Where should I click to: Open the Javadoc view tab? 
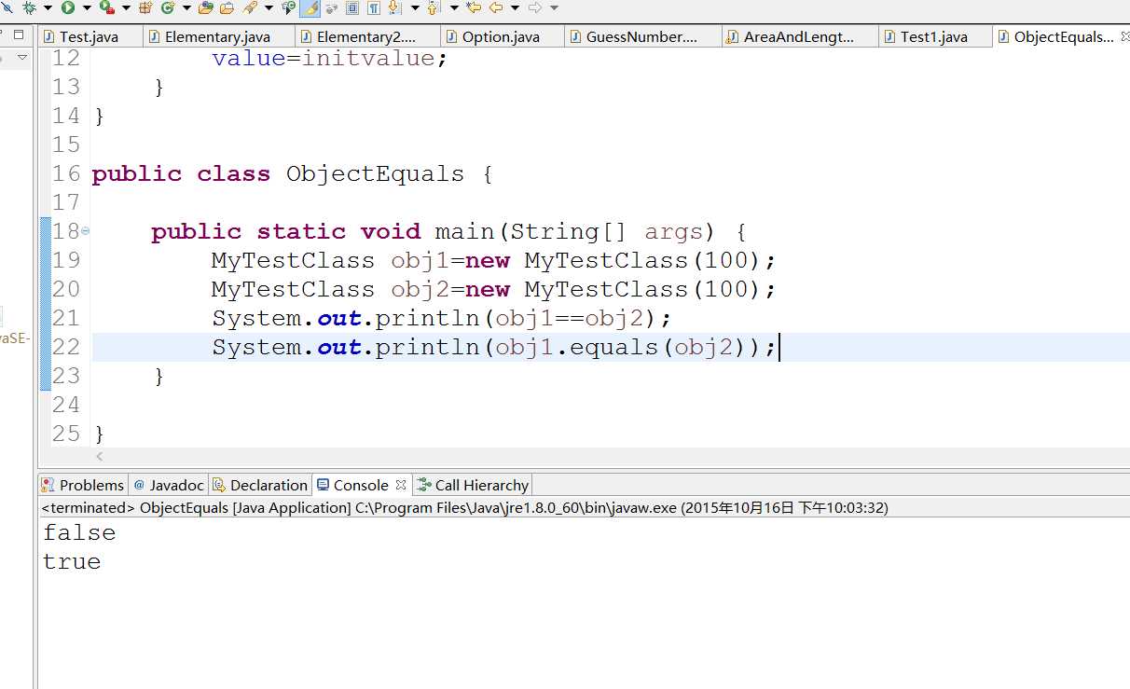(169, 485)
